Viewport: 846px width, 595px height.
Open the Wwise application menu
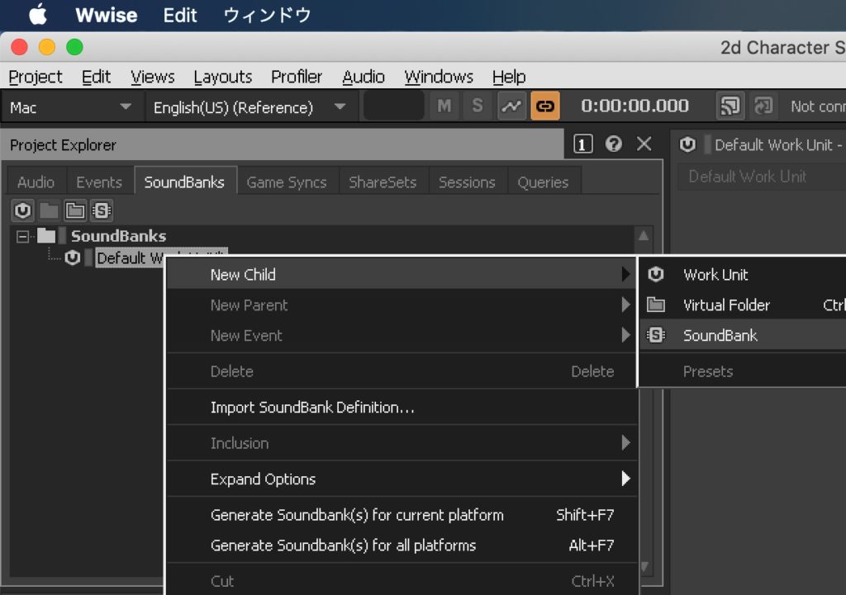tap(107, 15)
